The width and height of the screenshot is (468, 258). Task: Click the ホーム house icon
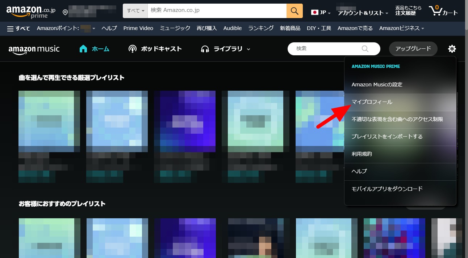[x=83, y=49]
